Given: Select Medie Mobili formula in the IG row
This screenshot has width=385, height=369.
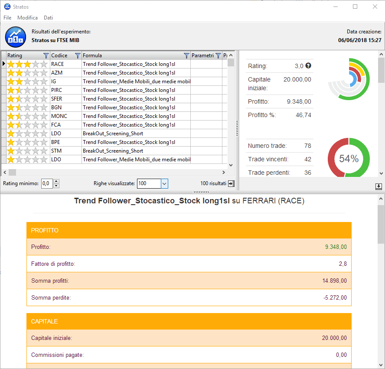Looking at the screenshot, I should coord(137,82).
